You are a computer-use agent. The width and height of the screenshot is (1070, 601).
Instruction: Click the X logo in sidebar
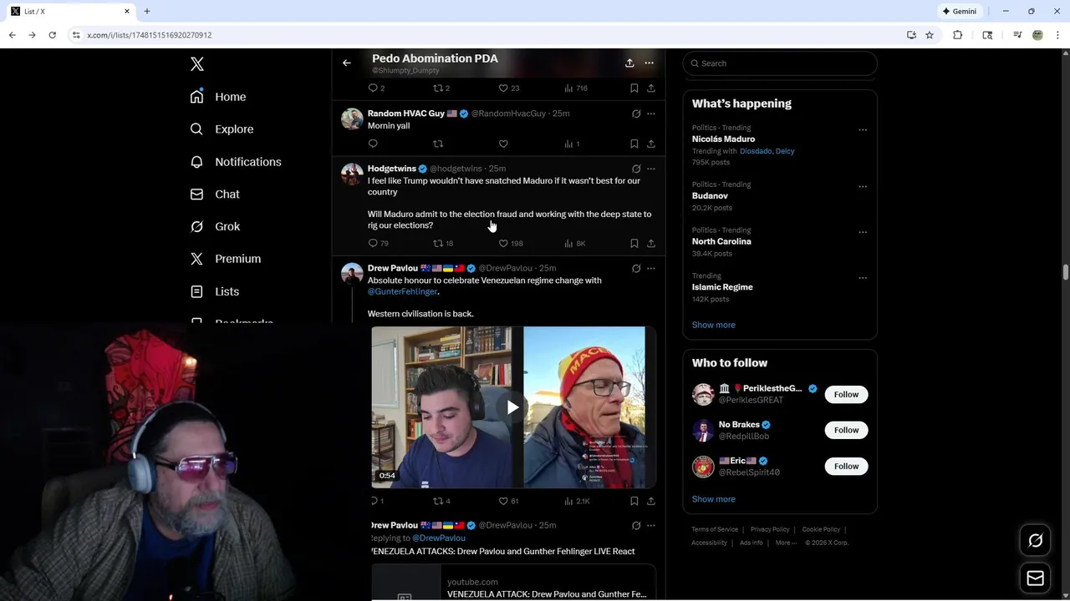(x=197, y=64)
